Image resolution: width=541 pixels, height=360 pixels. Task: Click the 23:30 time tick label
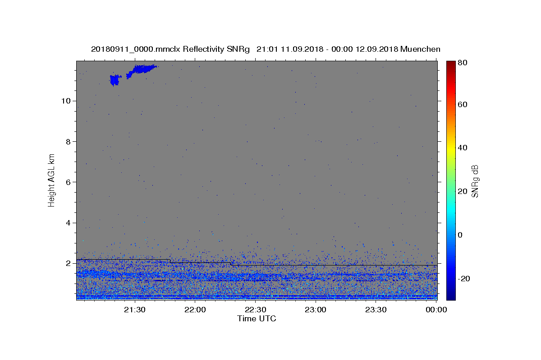click(376, 310)
